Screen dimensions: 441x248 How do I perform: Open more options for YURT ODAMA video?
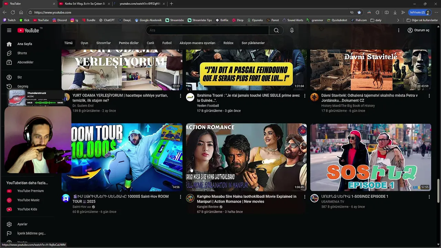[x=180, y=96]
